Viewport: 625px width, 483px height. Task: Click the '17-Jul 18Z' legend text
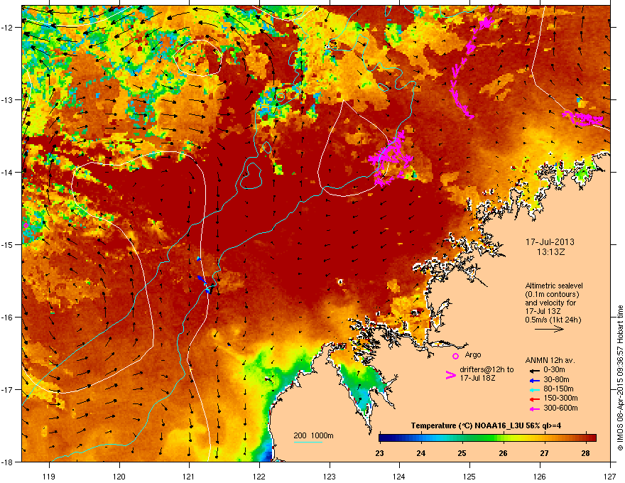[477, 378]
